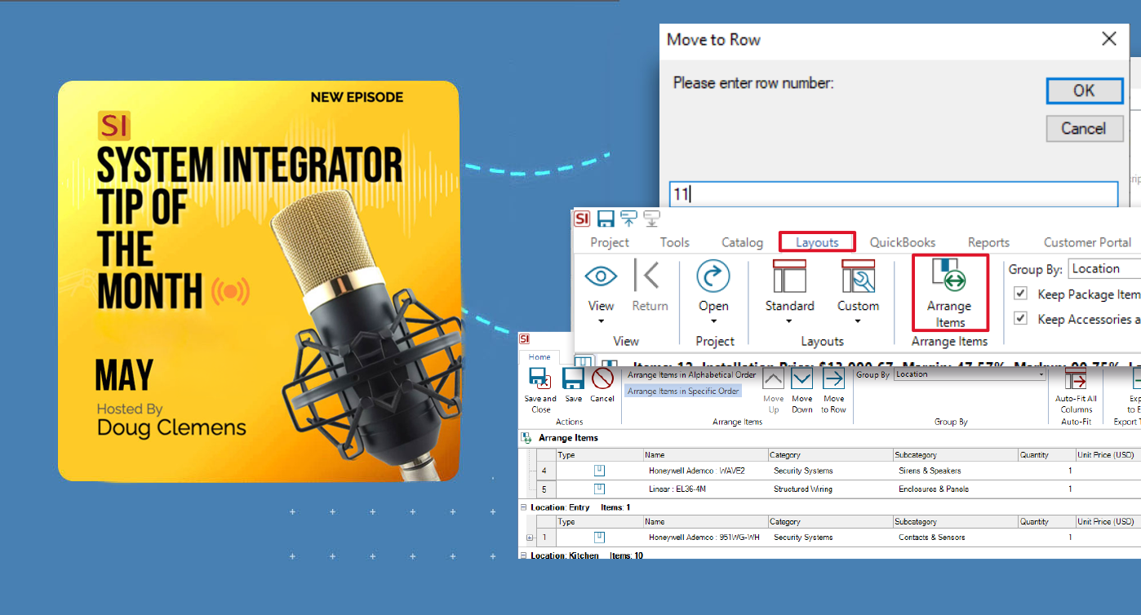The image size is (1141, 615).
Task: Click the Save icon in Actions group
Action: click(573, 378)
